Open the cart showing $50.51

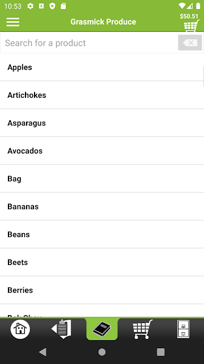pos(191,23)
